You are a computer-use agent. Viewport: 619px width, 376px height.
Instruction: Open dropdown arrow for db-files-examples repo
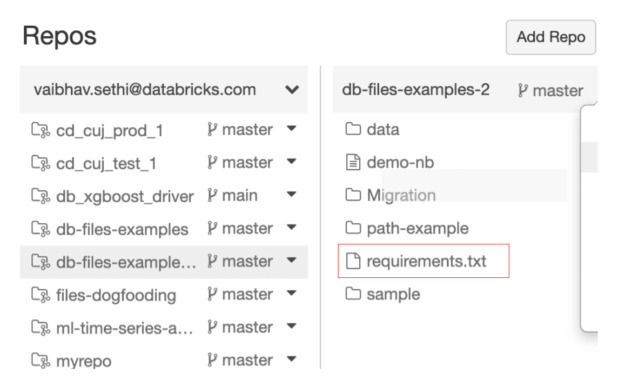click(291, 228)
